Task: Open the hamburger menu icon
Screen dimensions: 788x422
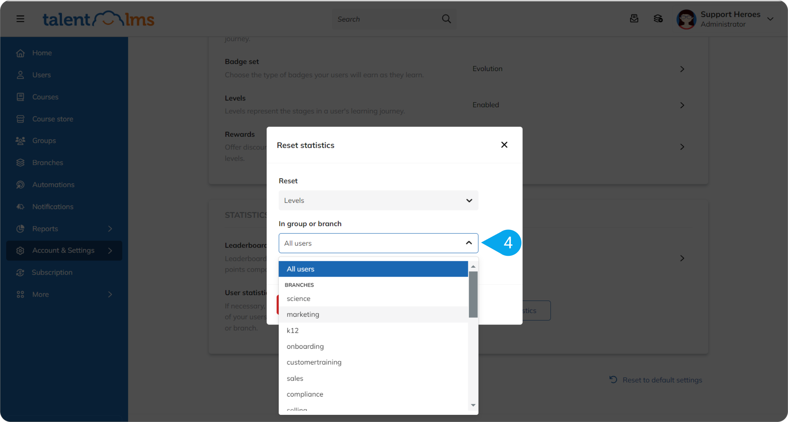Action: pyautogui.click(x=20, y=19)
